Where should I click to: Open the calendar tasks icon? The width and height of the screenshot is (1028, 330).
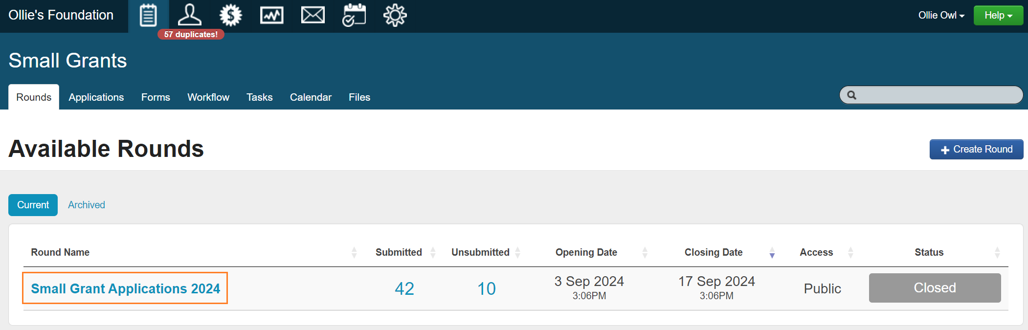pyautogui.click(x=354, y=15)
